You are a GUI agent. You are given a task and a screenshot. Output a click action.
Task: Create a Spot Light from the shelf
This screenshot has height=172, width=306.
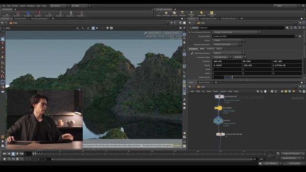point(174,14)
